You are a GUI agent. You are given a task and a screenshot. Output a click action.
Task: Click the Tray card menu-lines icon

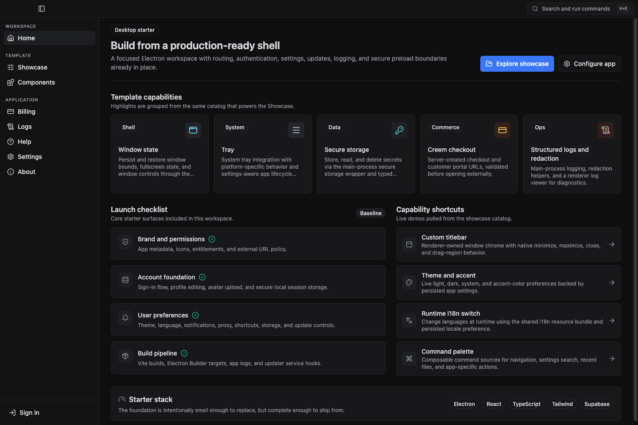[296, 130]
